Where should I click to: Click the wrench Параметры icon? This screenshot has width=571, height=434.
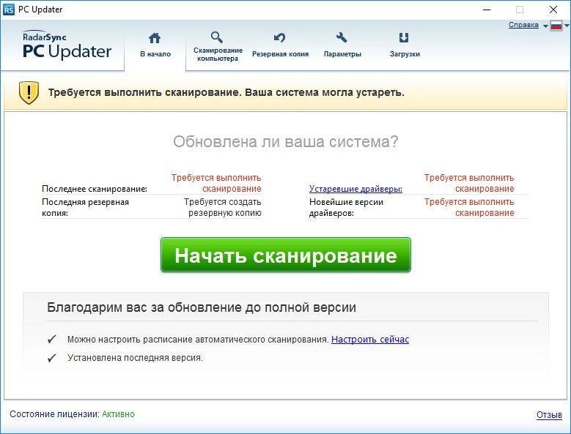[x=342, y=37]
